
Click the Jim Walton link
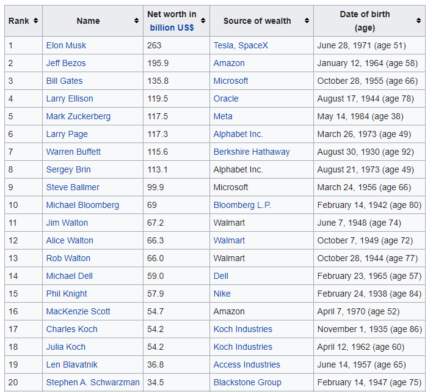click(67, 223)
